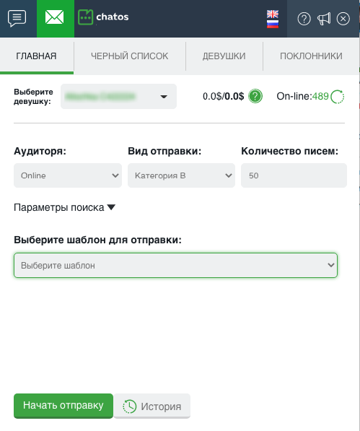
Task: Click the green balance help icon
Action: coord(255,97)
